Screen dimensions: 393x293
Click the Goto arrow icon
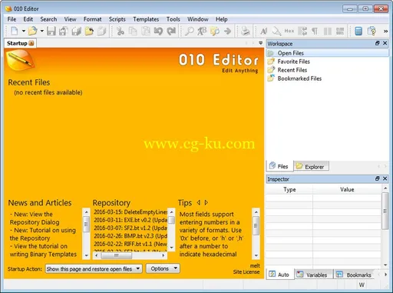227,31
